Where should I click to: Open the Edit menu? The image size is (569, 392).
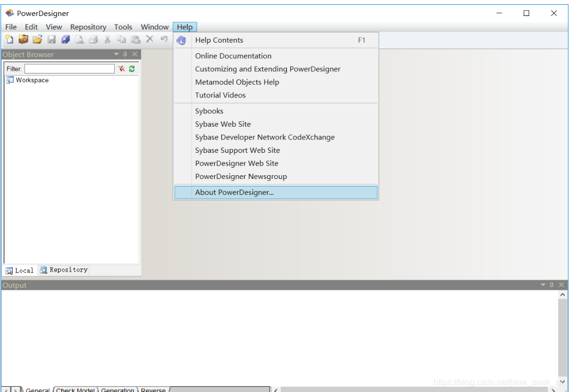click(31, 27)
